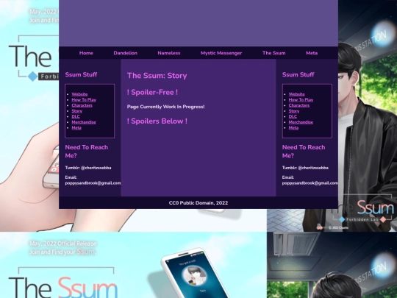Click Tumblr handle text in left sidebar
Image resolution: width=397 pixels, height=298 pixels.
pos(88,168)
